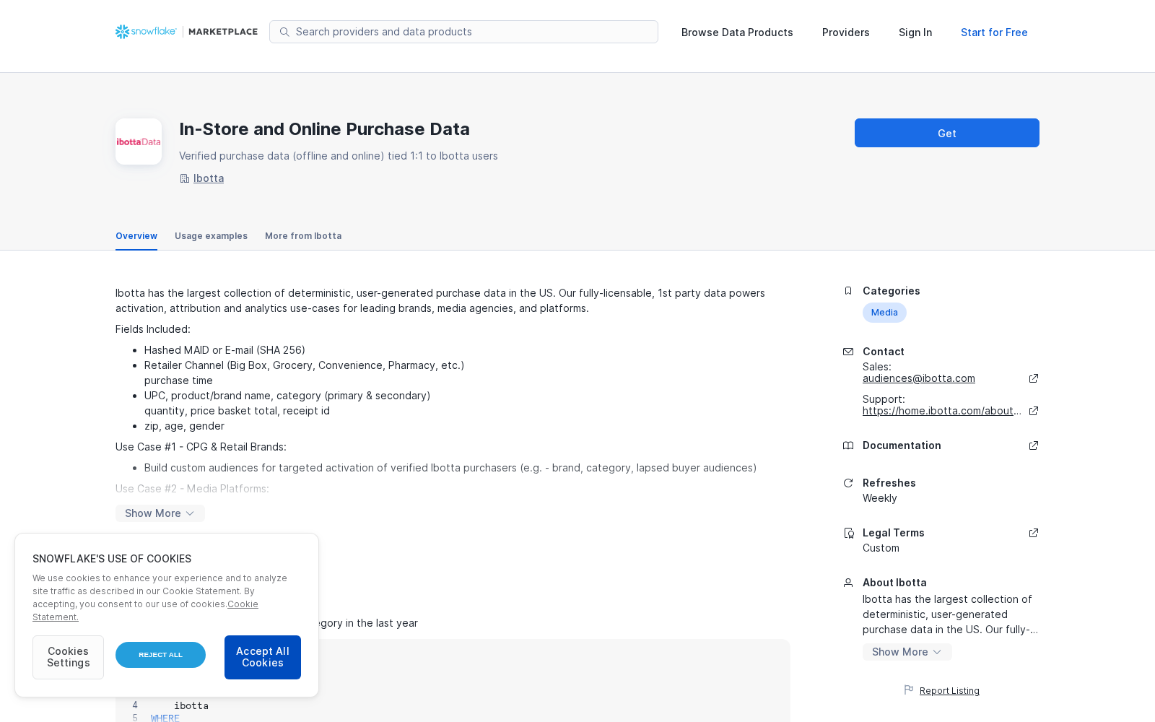Screen dimensions: 1155x722
Task: Click the Documentation heading in sidebar
Action: pos(902,445)
